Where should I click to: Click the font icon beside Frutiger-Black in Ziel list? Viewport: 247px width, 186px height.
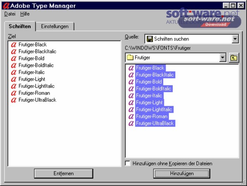pos(14,45)
